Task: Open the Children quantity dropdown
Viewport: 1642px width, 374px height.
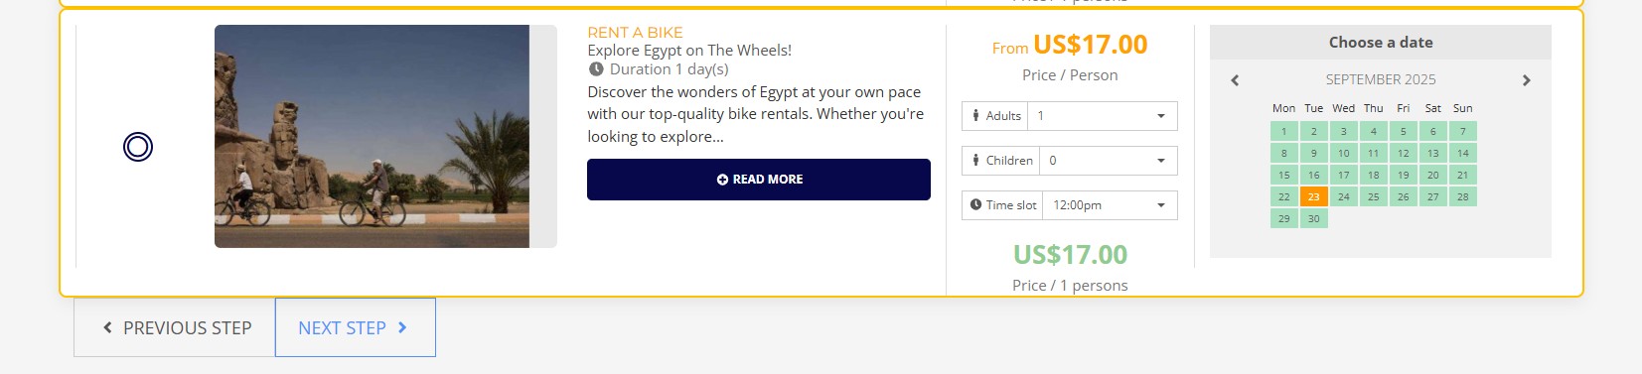Action: pos(1109,161)
